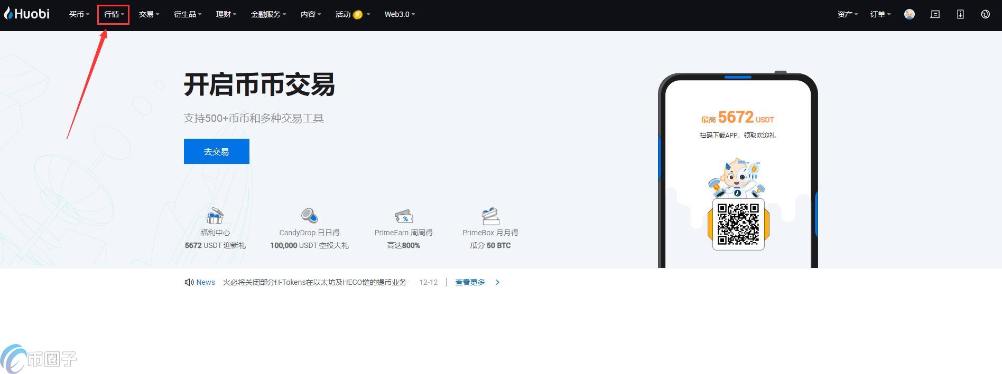Click the 最高 5672 USDT text on phone
This screenshot has width=1002, height=374.
pos(737,117)
